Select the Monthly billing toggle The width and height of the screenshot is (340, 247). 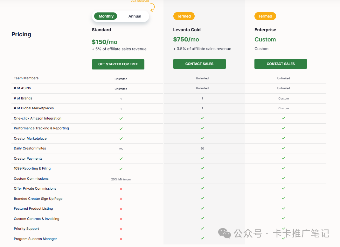pos(106,16)
